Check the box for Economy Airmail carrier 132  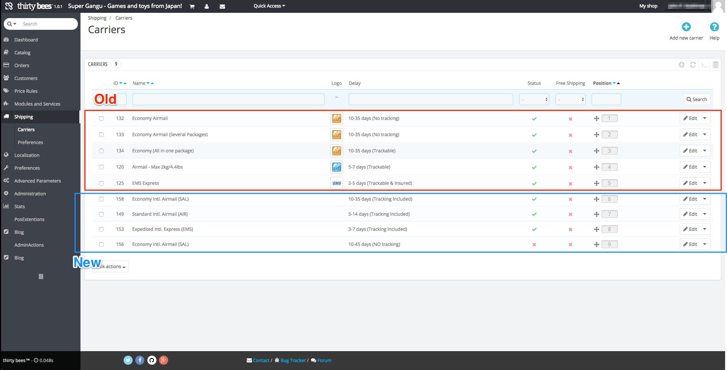pos(101,118)
